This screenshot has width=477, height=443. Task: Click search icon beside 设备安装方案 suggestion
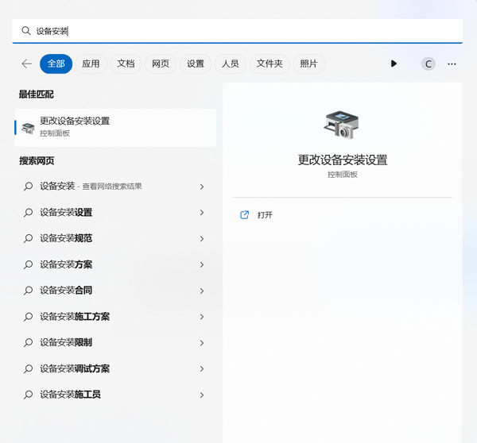click(29, 264)
